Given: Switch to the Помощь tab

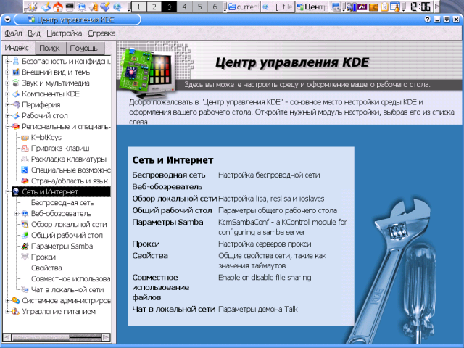Looking at the screenshot, I should point(83,48).
